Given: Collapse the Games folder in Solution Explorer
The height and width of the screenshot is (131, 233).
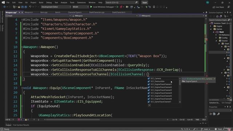Looking at the screenshot, I should pos(210,29).
